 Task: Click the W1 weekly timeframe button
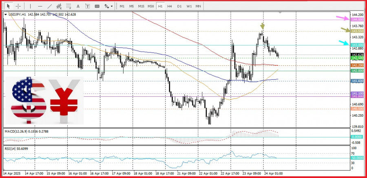(189, 6)
